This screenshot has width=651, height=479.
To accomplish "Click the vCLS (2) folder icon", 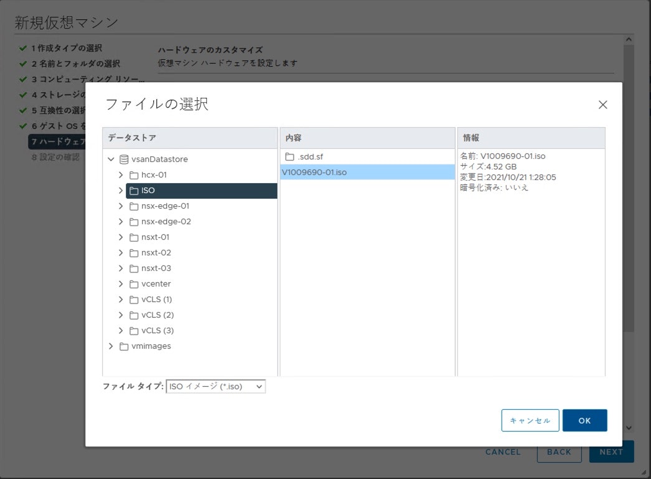I will click(x=134, y=315).
